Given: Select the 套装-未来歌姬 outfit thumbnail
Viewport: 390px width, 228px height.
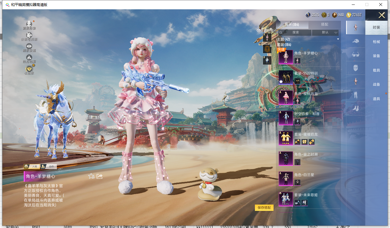Looking at the screenshot, I should 286,199.
